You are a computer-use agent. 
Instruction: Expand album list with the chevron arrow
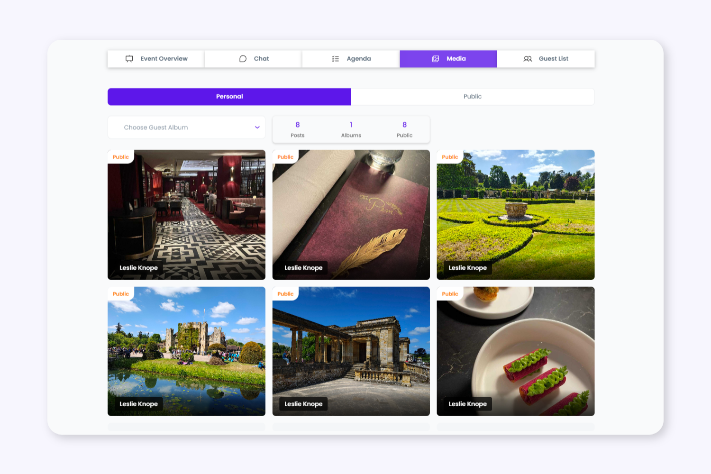pos(257,128)
